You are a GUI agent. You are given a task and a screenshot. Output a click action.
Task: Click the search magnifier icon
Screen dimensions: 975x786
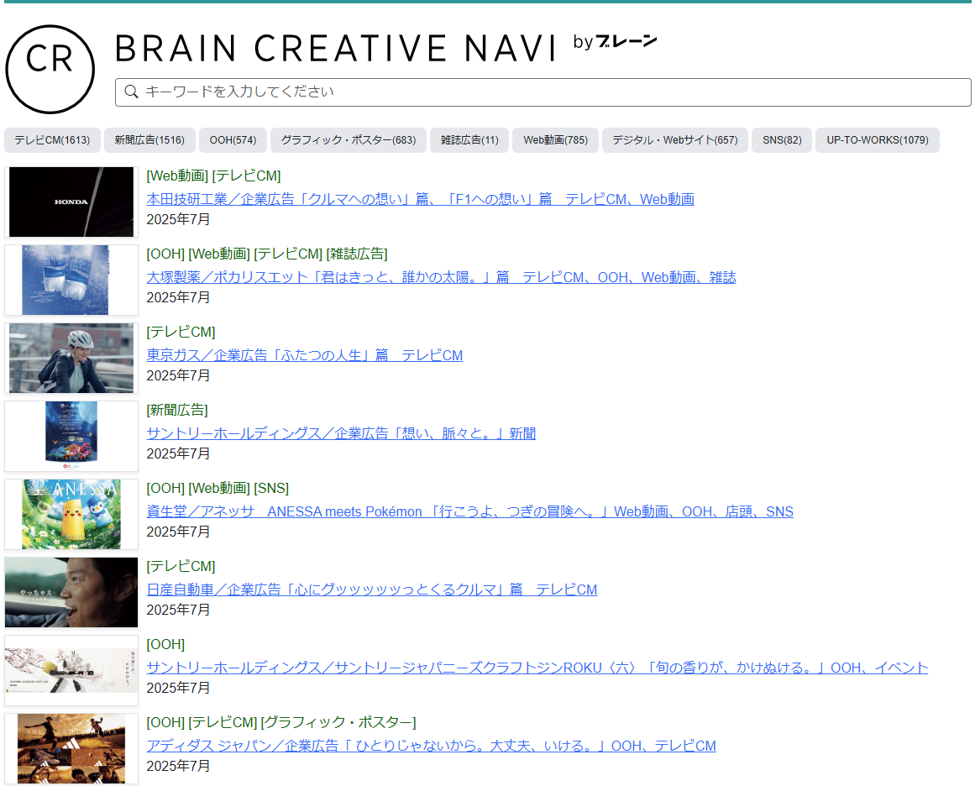coord(130,92)
